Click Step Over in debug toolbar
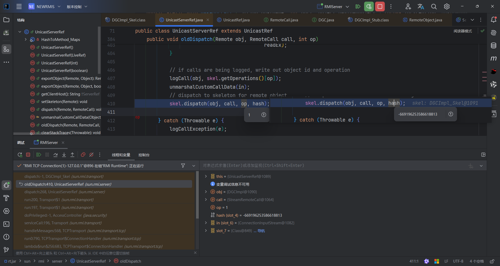 point(55,155)
